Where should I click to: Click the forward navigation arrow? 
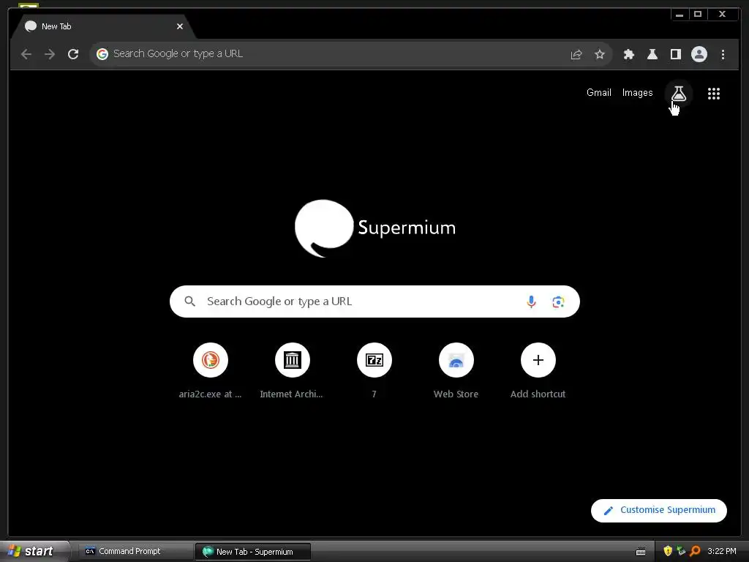point(50,54)
